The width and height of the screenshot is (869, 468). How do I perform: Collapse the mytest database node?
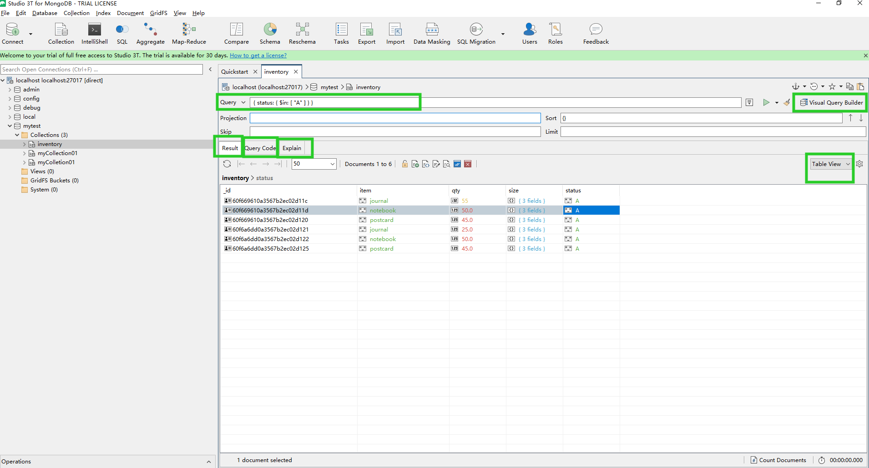click(x=10, y=126)
